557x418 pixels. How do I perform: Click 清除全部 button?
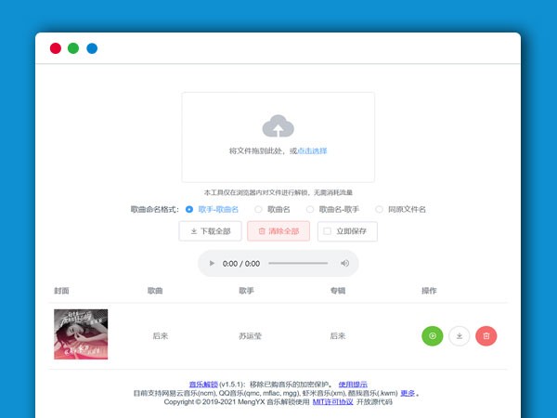278,231
